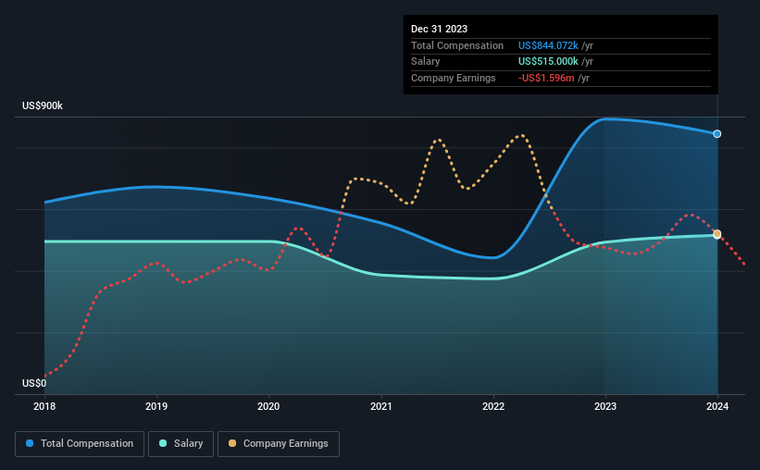The width and height of the screenshot is (760, 470).
Task: Click the Salary data point marker at 2024
Action: 716,234
